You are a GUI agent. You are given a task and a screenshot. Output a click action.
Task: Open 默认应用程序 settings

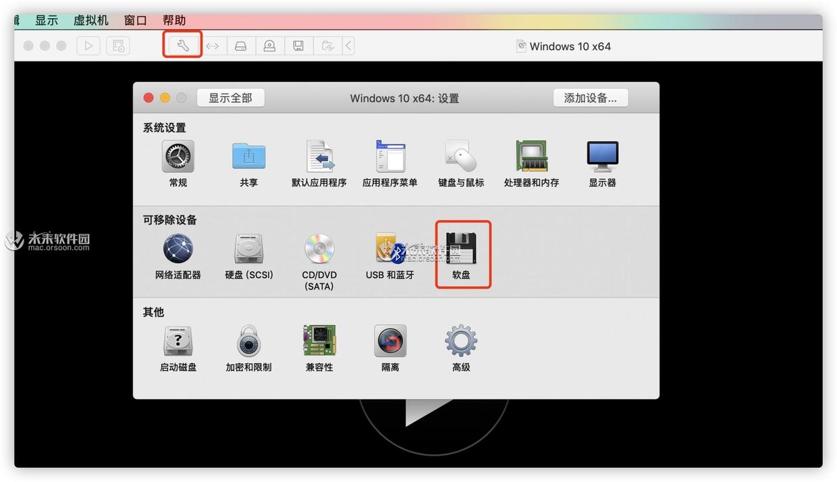[x=319, y=157]
